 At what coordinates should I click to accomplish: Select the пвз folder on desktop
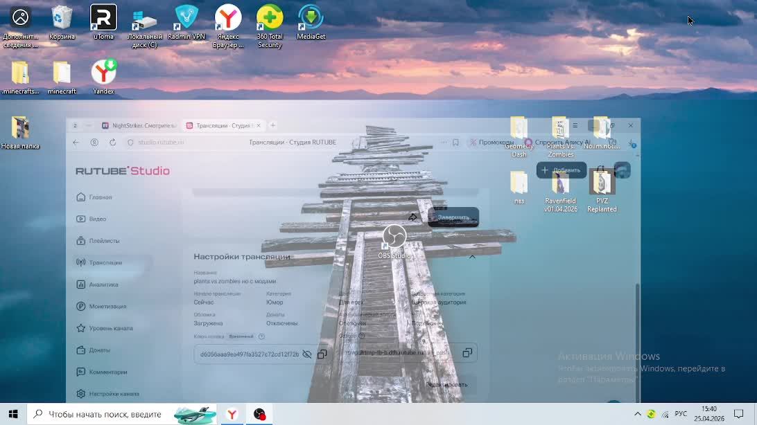519,188
